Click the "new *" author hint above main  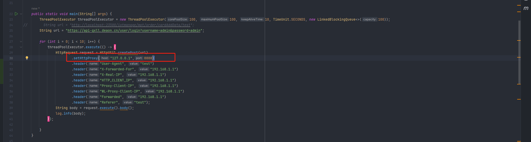point(35,9)
